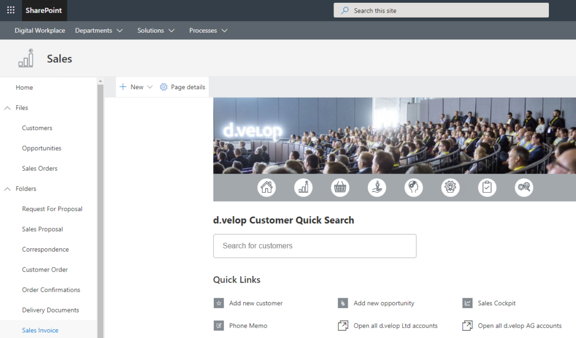The width and height of the screenshot is (576, 338).
Task: Click the Sales site title
Action: pyautogui.click(x=59, y=58)
